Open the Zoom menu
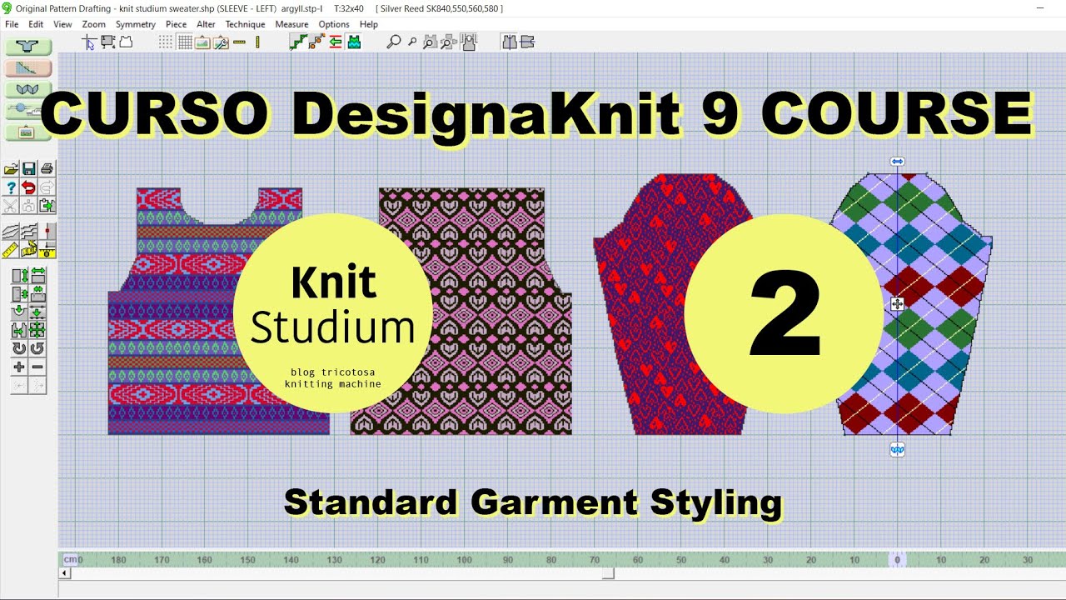 click(x=93, y=24)
